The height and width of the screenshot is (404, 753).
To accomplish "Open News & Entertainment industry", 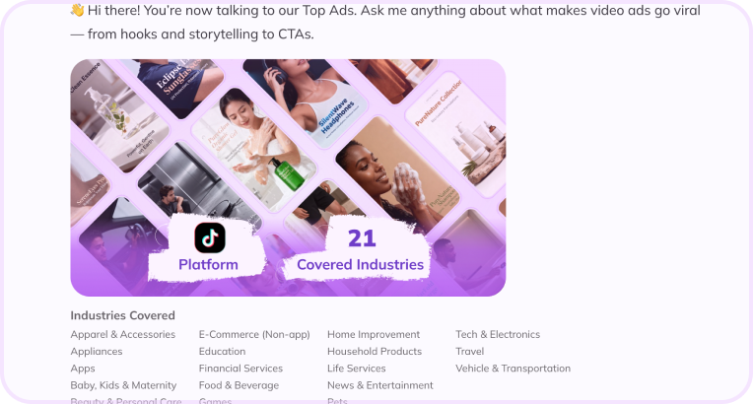I will (x=380, y=385).
